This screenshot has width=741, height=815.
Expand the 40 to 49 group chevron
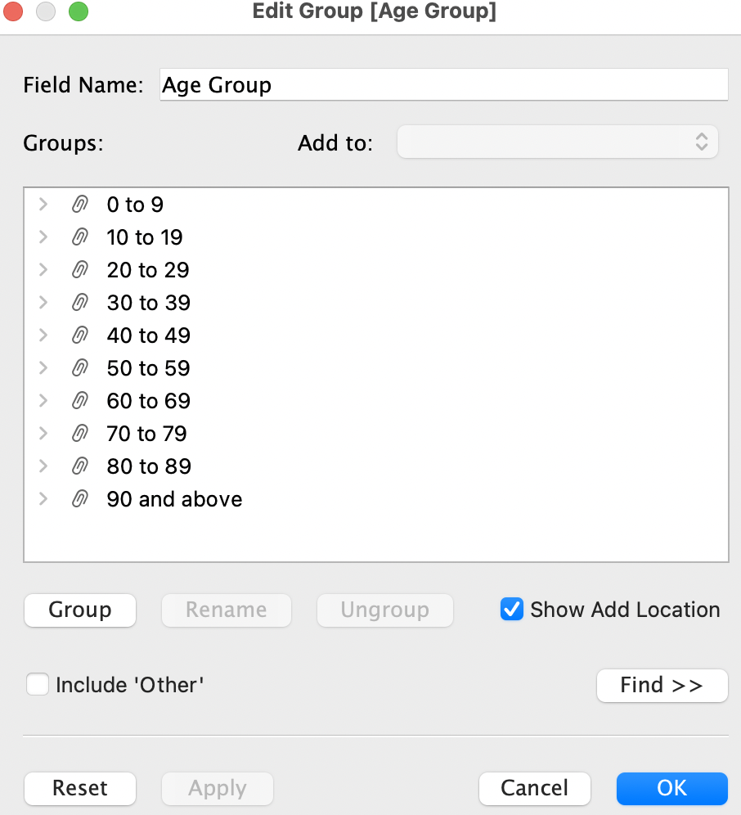click(44, 335)
